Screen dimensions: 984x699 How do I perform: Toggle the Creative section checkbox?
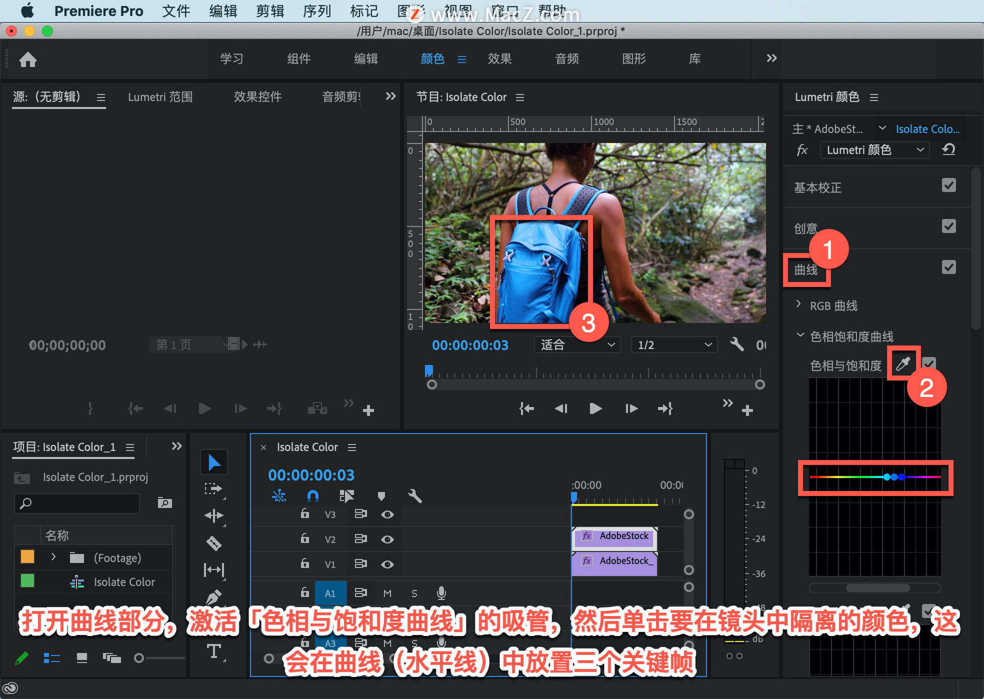[949, 226]
